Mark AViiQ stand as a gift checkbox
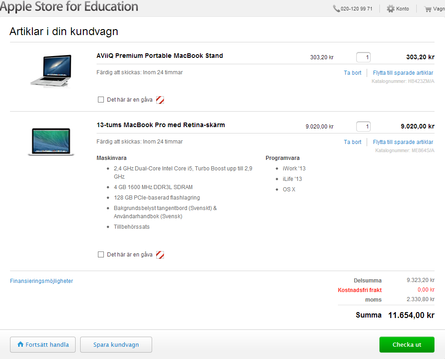Screen dimensions: 445x359 coord(101,100)
